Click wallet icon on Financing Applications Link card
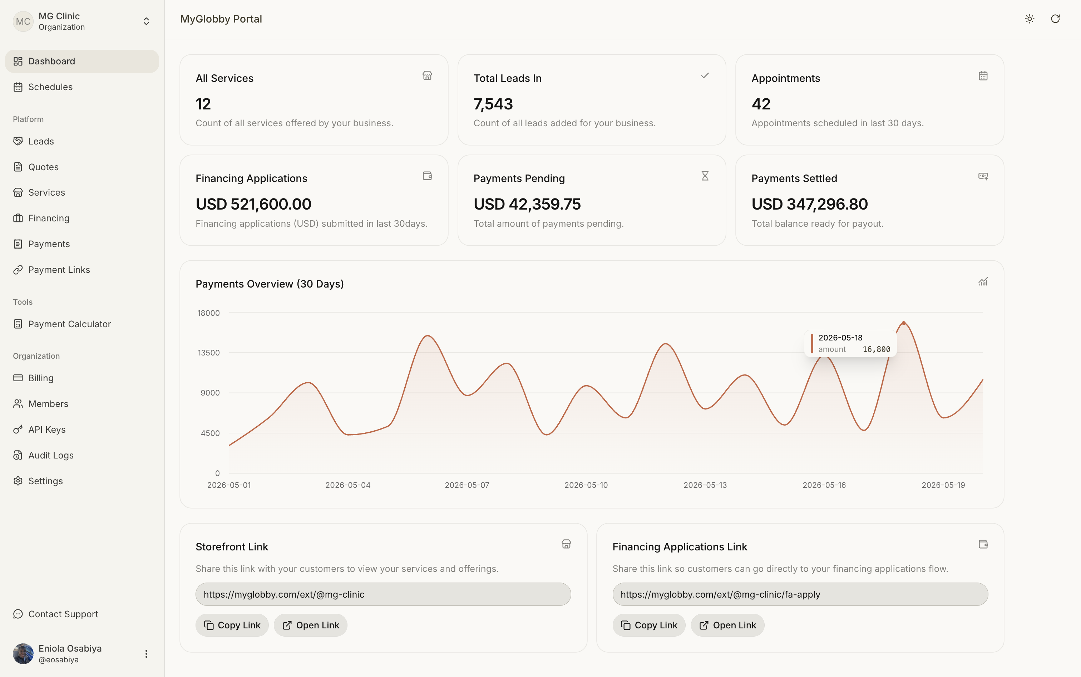 click(983, 544)
